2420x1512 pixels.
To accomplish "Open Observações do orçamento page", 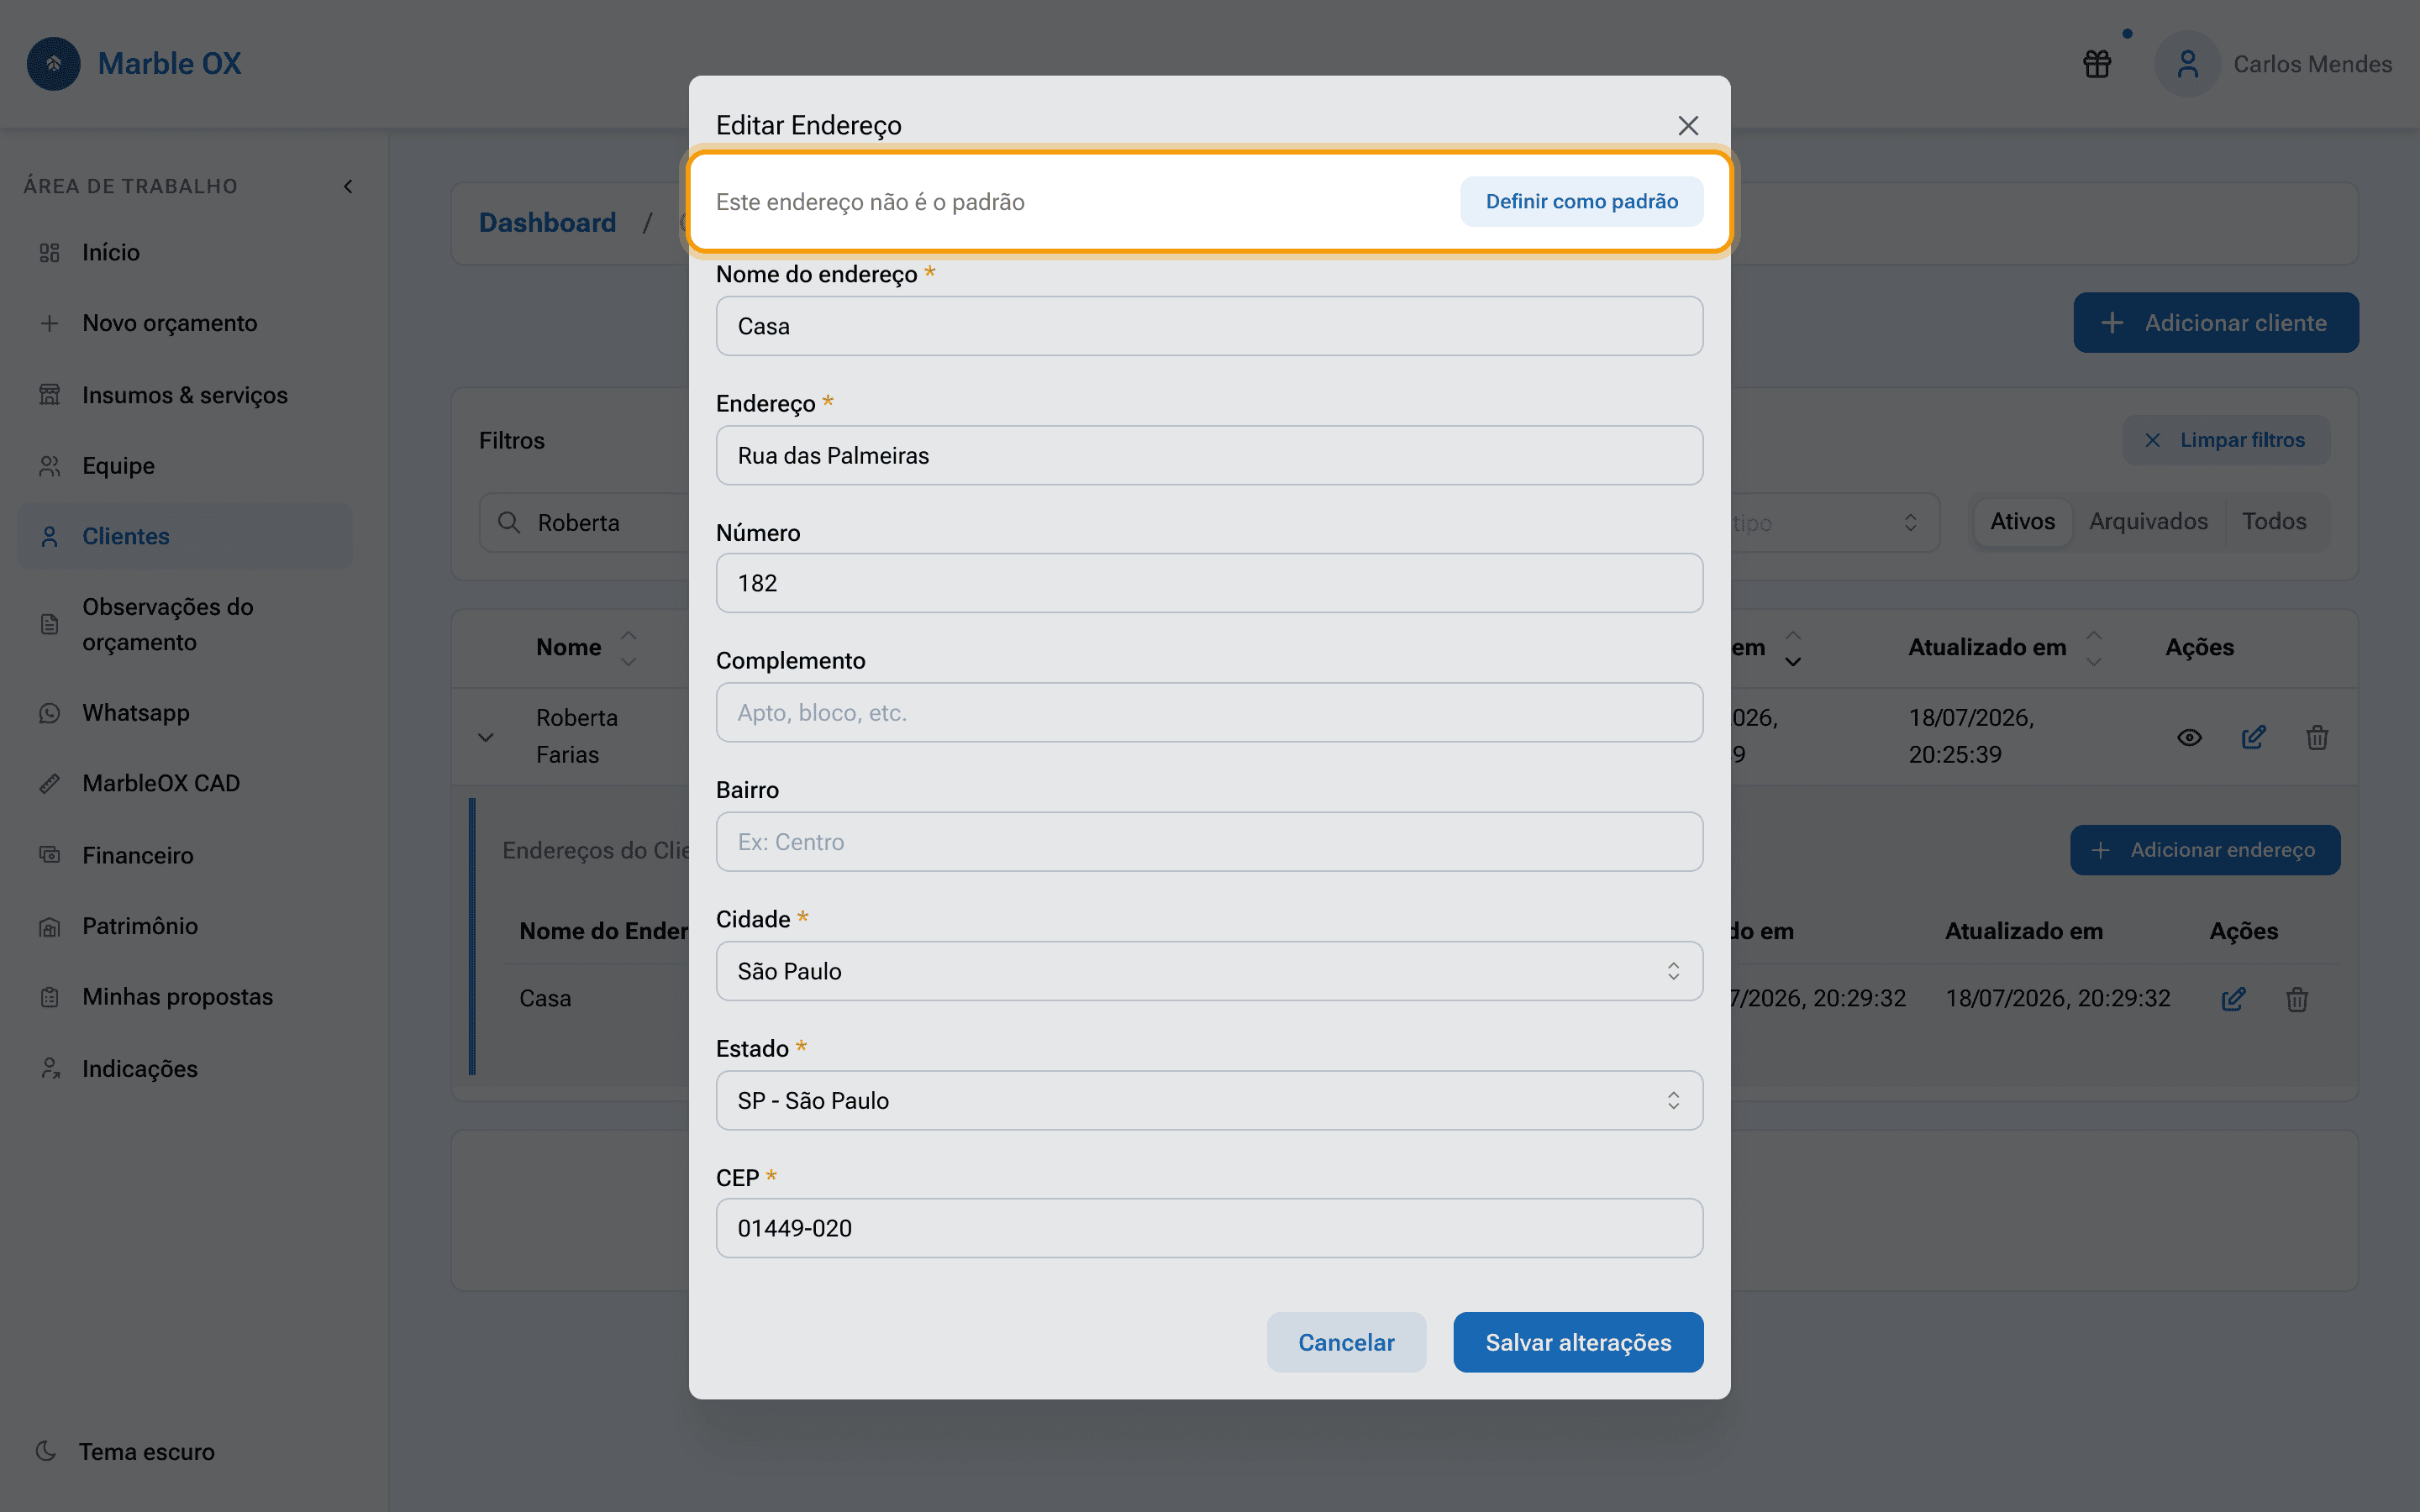I will (186, 624).
